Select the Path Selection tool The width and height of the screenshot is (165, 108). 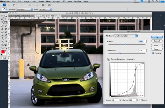pos(2,41)
